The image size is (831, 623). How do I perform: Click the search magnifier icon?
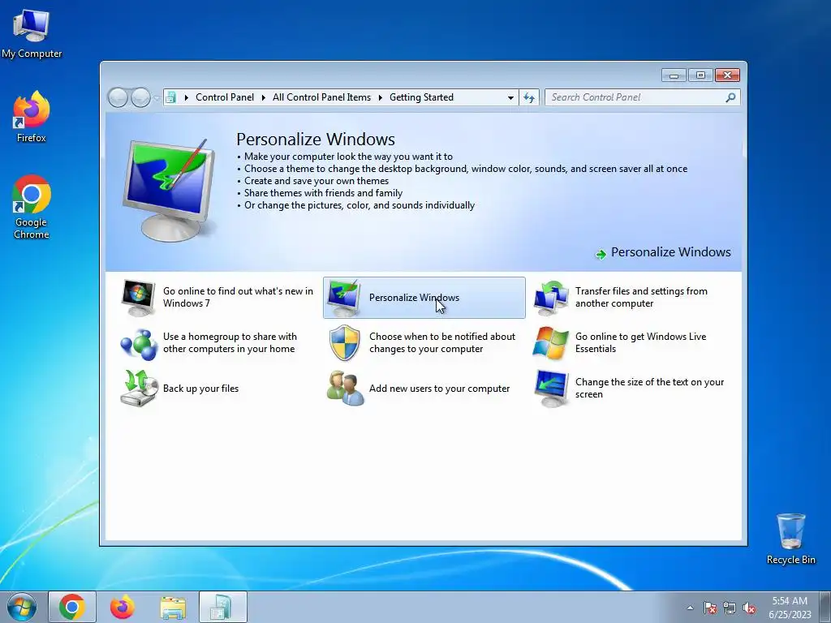tap(730, 97)
